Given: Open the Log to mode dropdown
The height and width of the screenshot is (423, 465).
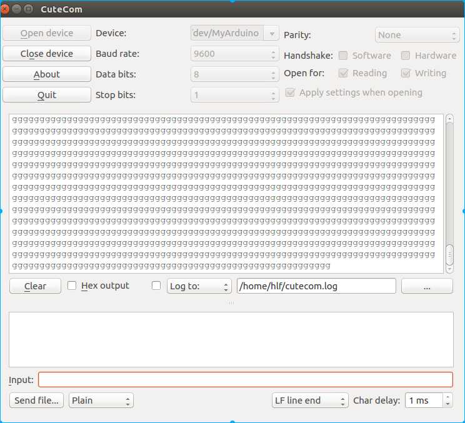Looking at the screenshot, I should (199, 286).
